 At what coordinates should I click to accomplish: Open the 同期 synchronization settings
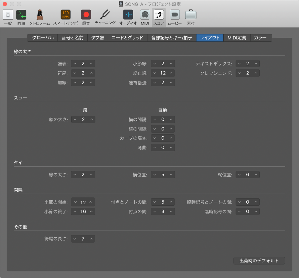pos(21,17)
